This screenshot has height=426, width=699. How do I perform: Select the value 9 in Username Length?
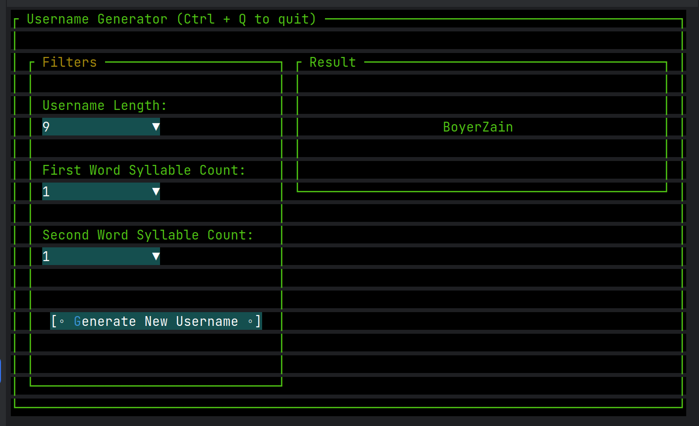click(46, 127)
